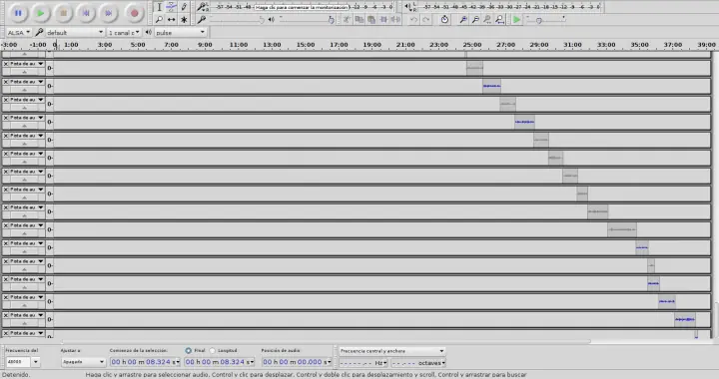
Task: Select the Time Shift tool
Action: point(171,19)
